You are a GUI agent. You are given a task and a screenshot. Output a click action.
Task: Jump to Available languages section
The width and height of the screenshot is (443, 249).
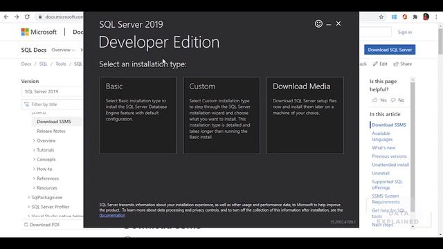pyautogui.click(x=382, y=136)
